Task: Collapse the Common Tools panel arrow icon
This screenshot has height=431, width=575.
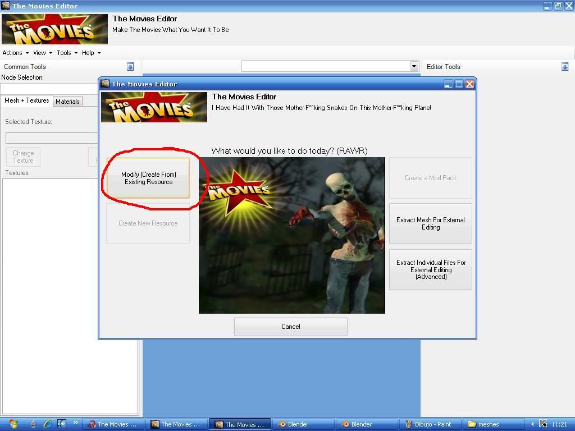Action: (130, 67)
